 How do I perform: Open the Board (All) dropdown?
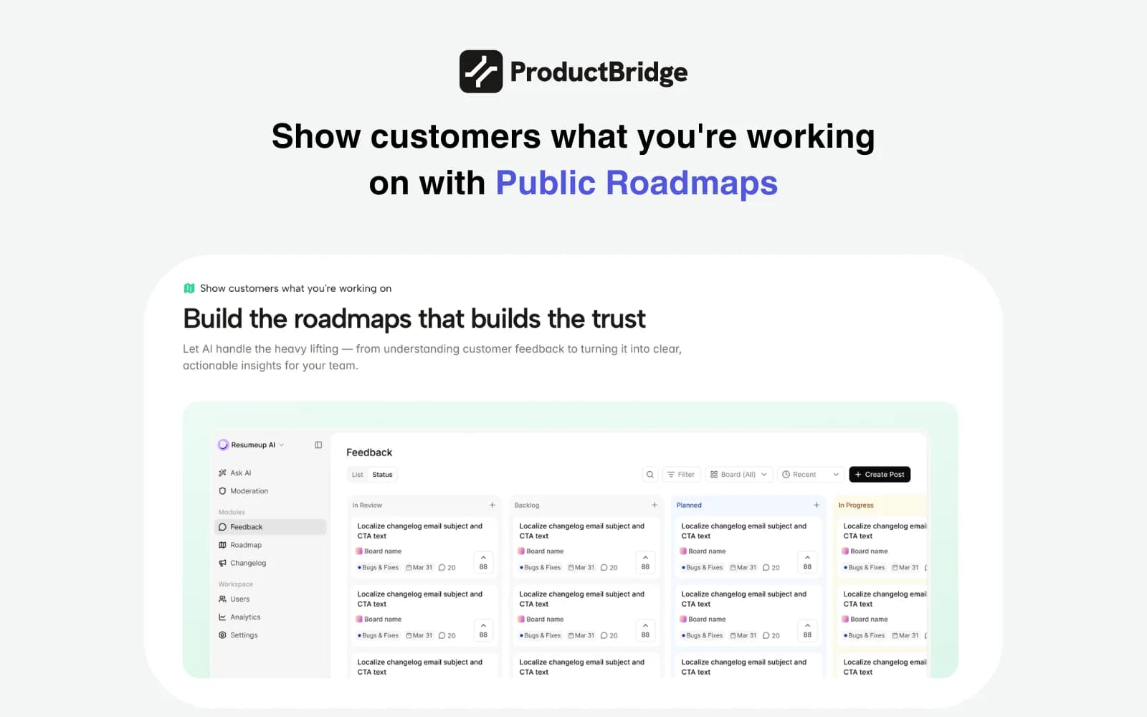[738, 474]
